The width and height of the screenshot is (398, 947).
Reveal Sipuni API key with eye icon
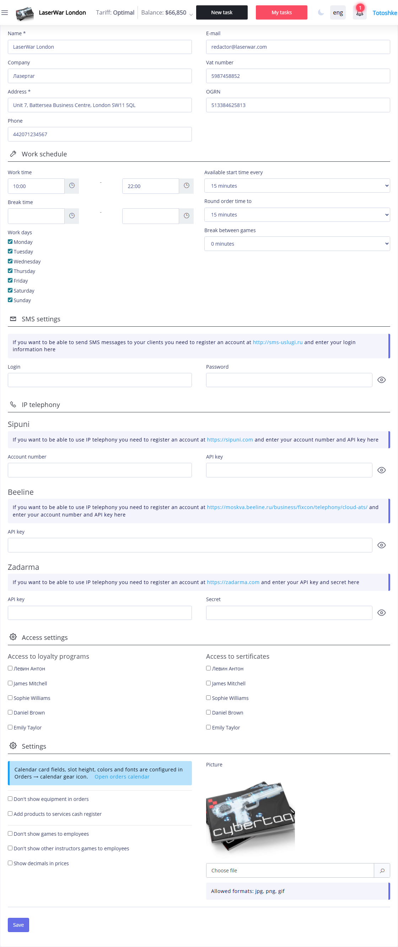pyautogui.click(x=381, y=470)
